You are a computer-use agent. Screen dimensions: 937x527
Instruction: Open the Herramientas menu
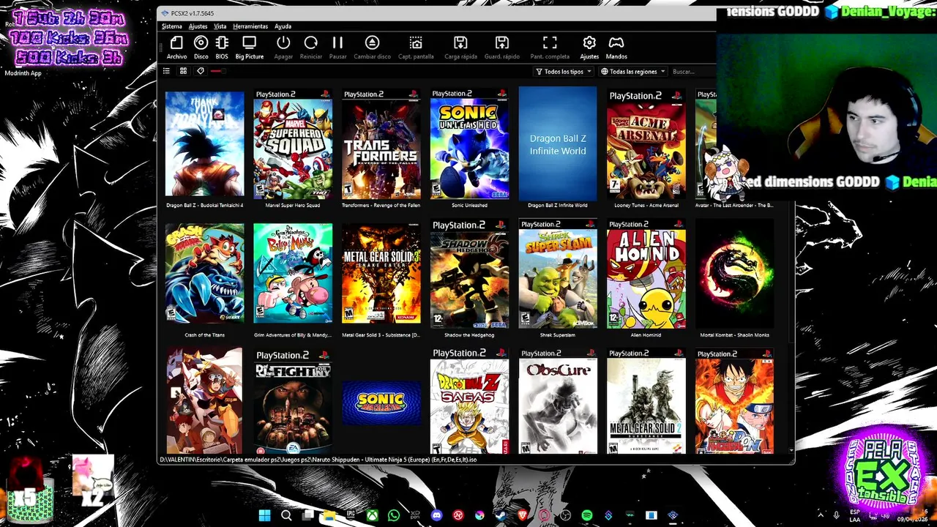pyautogui.click(x=250, y=26)
